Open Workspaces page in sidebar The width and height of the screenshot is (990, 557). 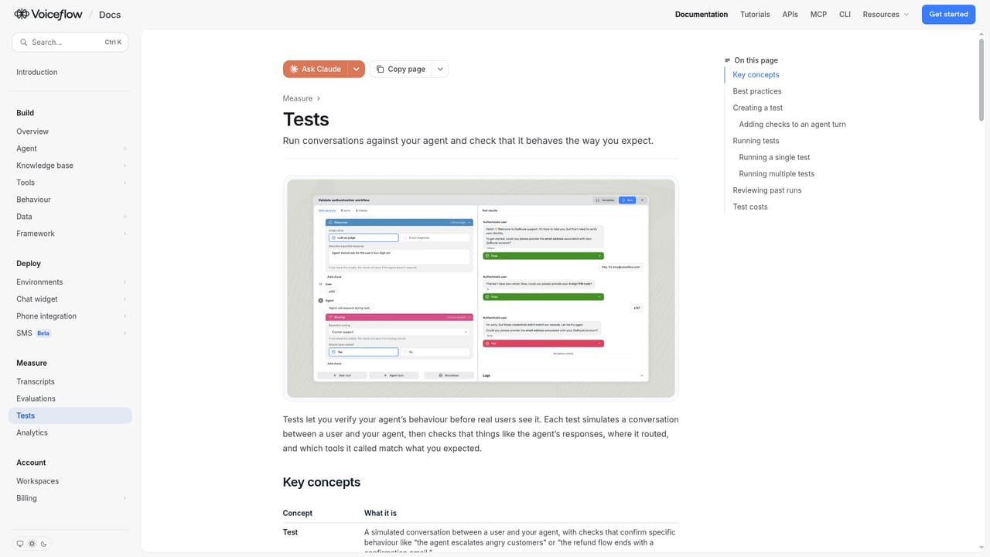(x=70, y=481)
